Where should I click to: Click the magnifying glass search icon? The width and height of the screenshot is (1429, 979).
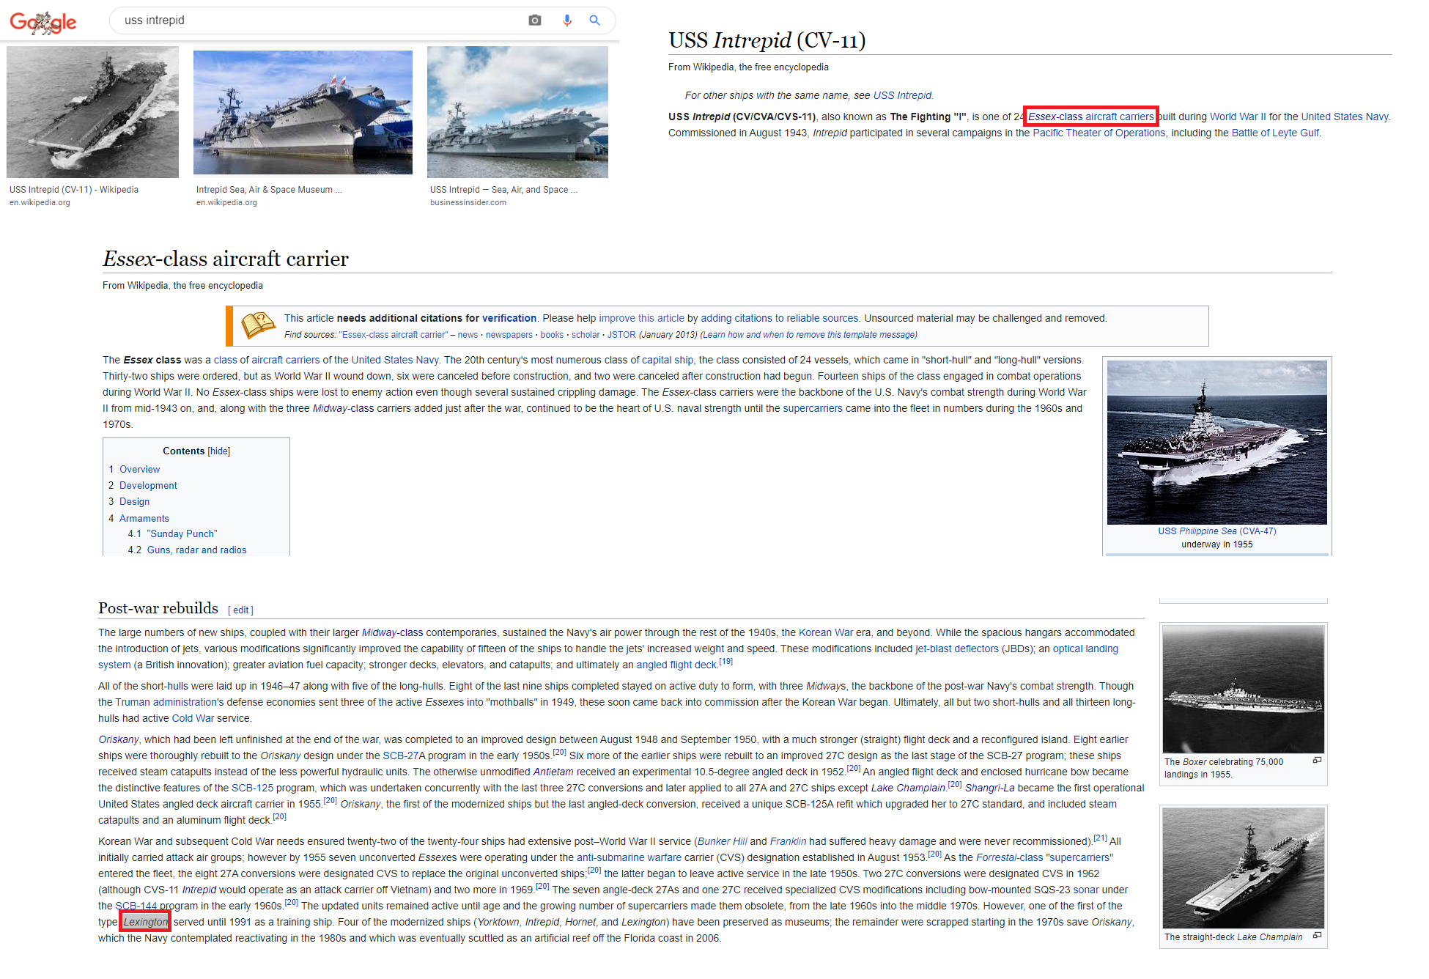[x=594, y=21]
